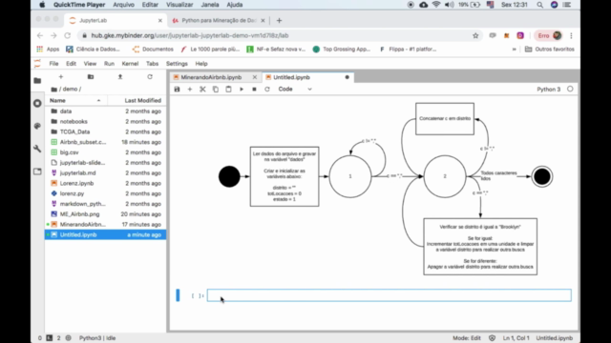Click the browser address bar URL
This screenshot has height=343, width=611.
coord(190,35)
